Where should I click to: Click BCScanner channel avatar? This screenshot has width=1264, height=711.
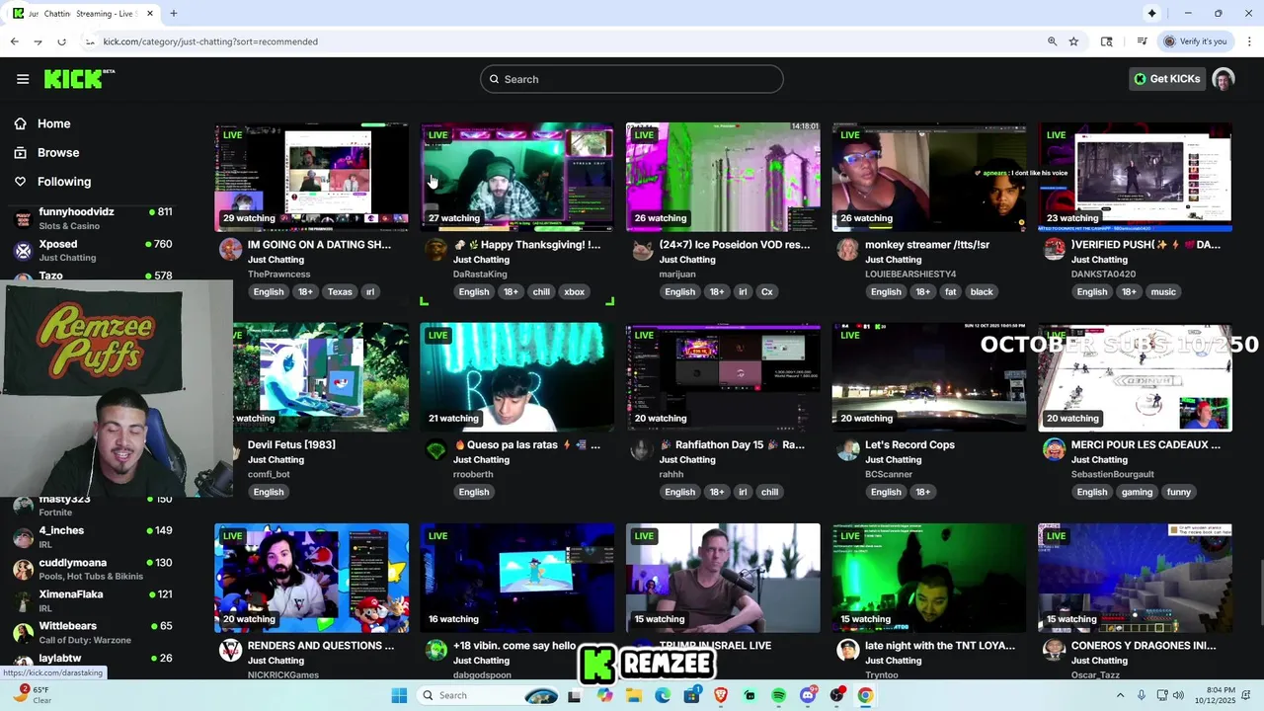click(847, 449)
